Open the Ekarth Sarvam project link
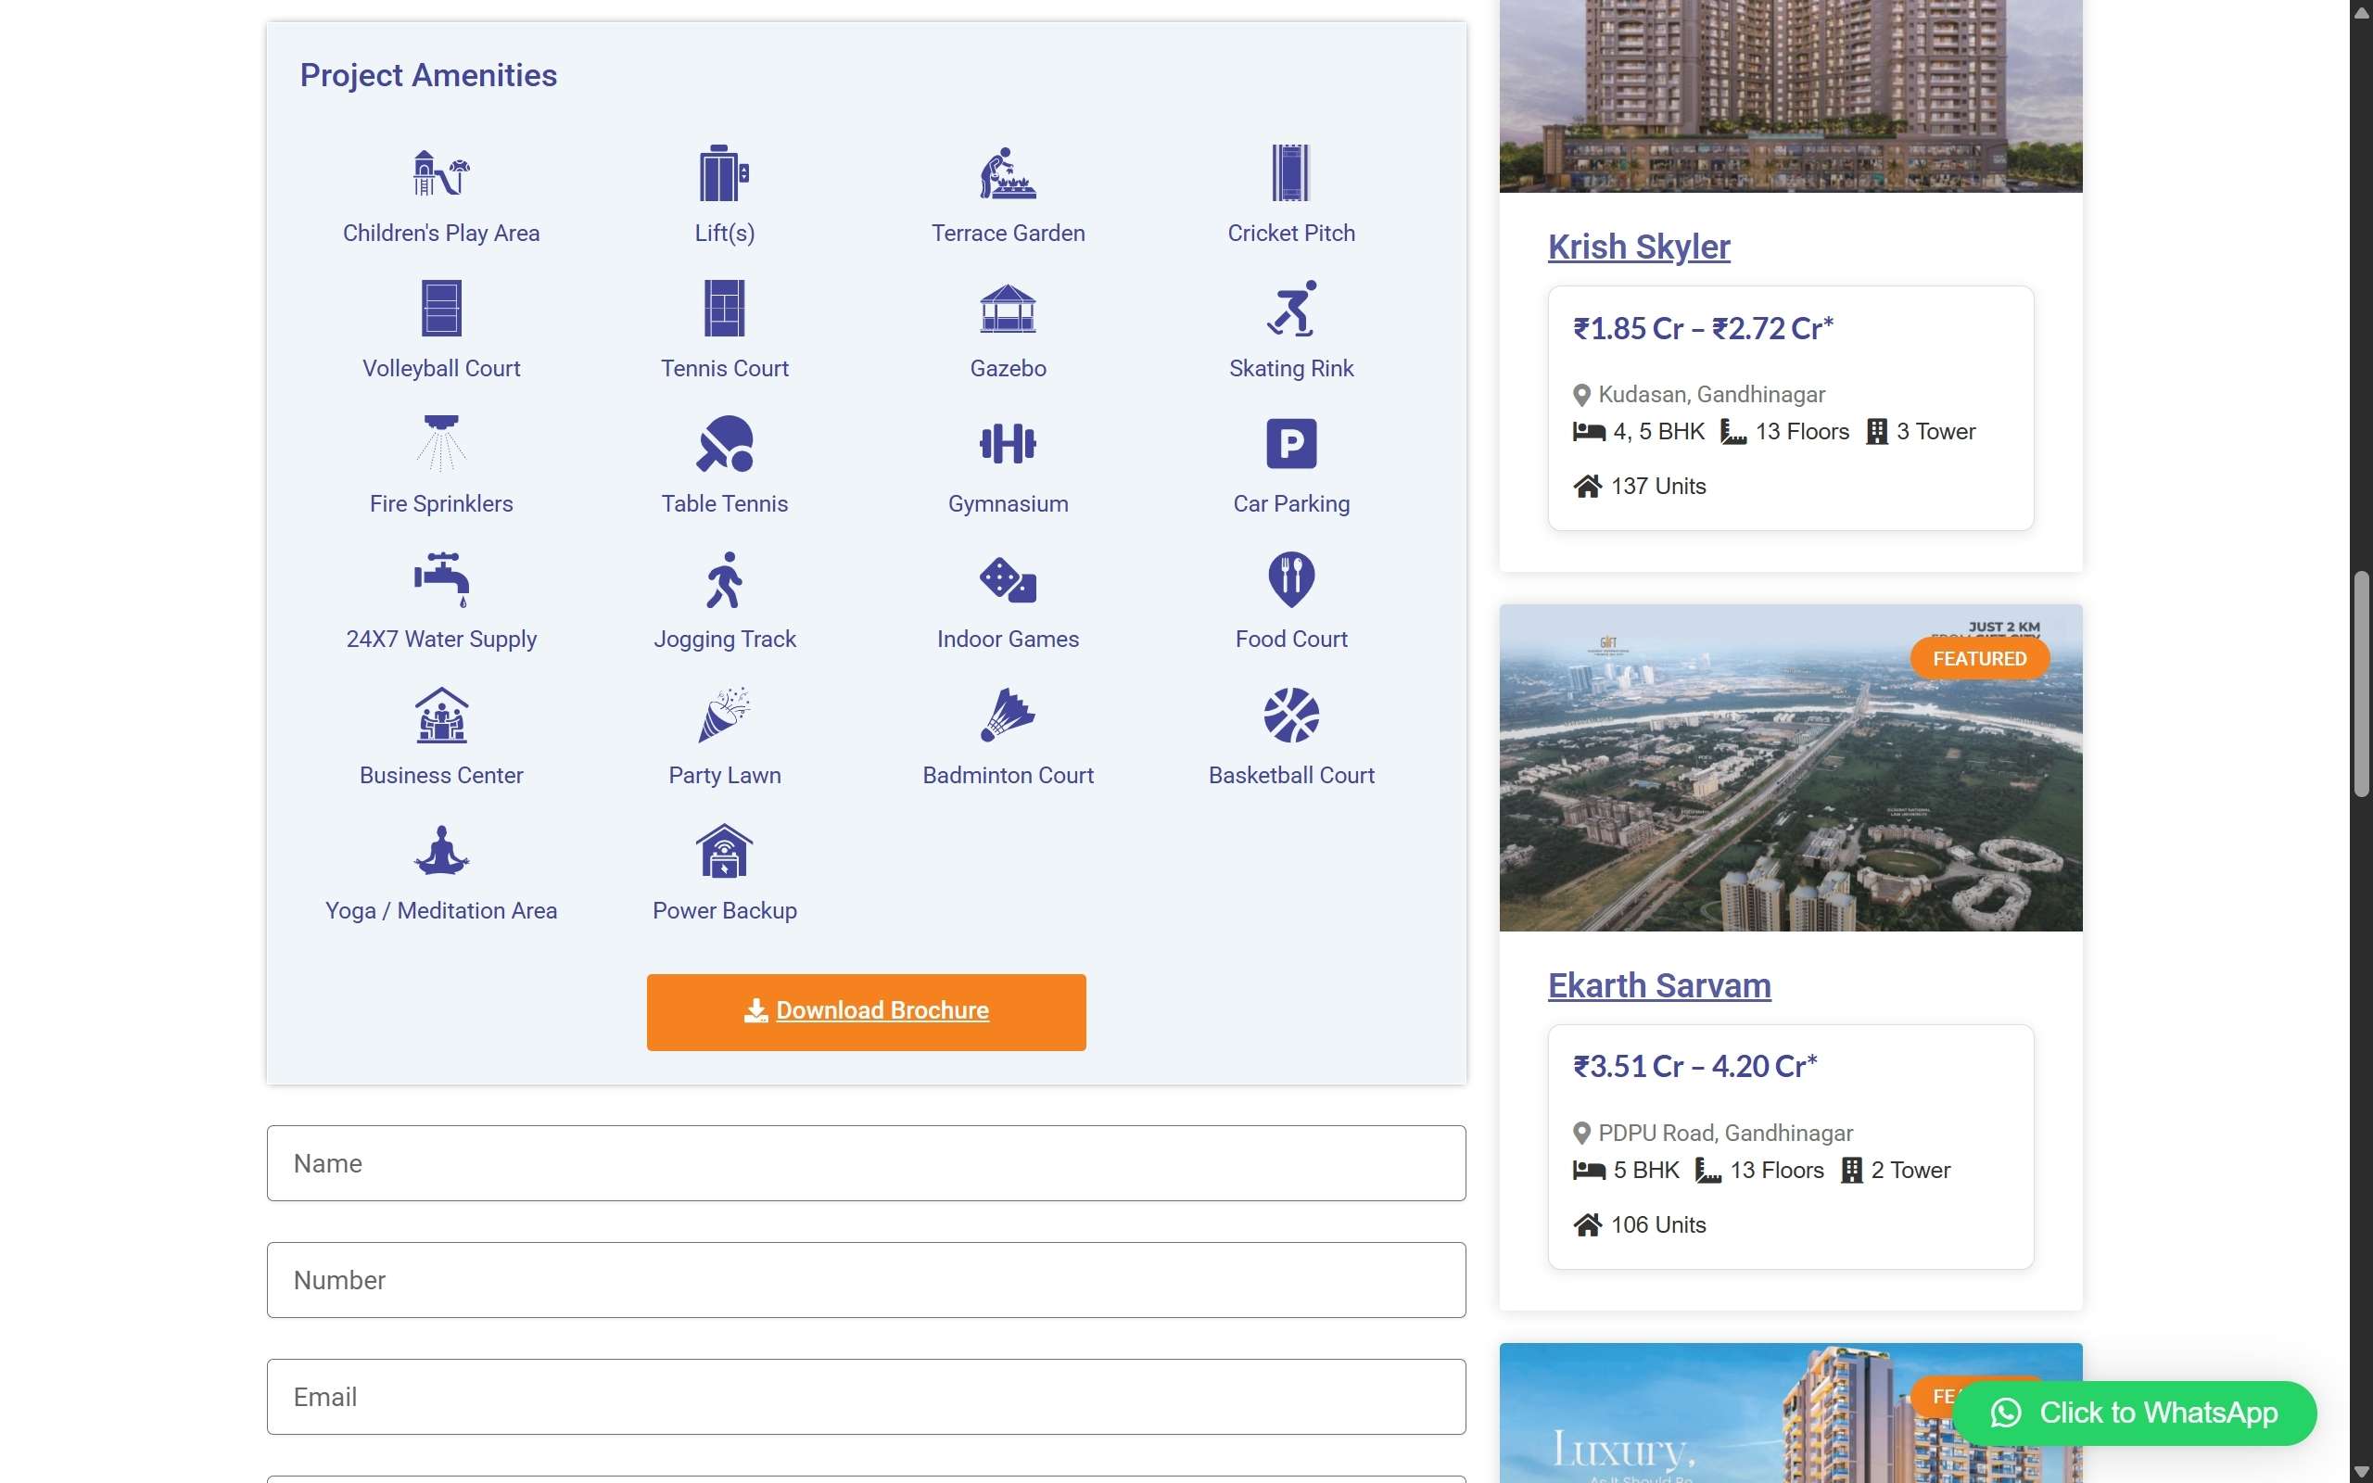2373x1483 pixels. 1657,984
